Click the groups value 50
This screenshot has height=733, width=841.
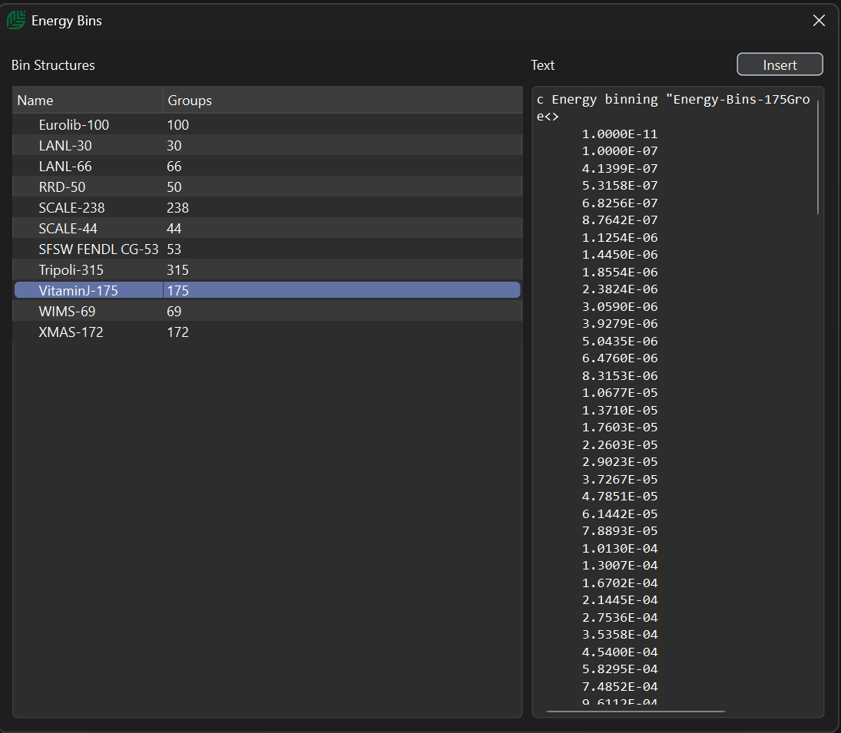[174, 187]
